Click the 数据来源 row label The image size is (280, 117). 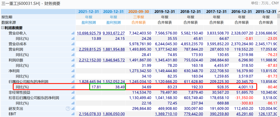coord(9,23)
